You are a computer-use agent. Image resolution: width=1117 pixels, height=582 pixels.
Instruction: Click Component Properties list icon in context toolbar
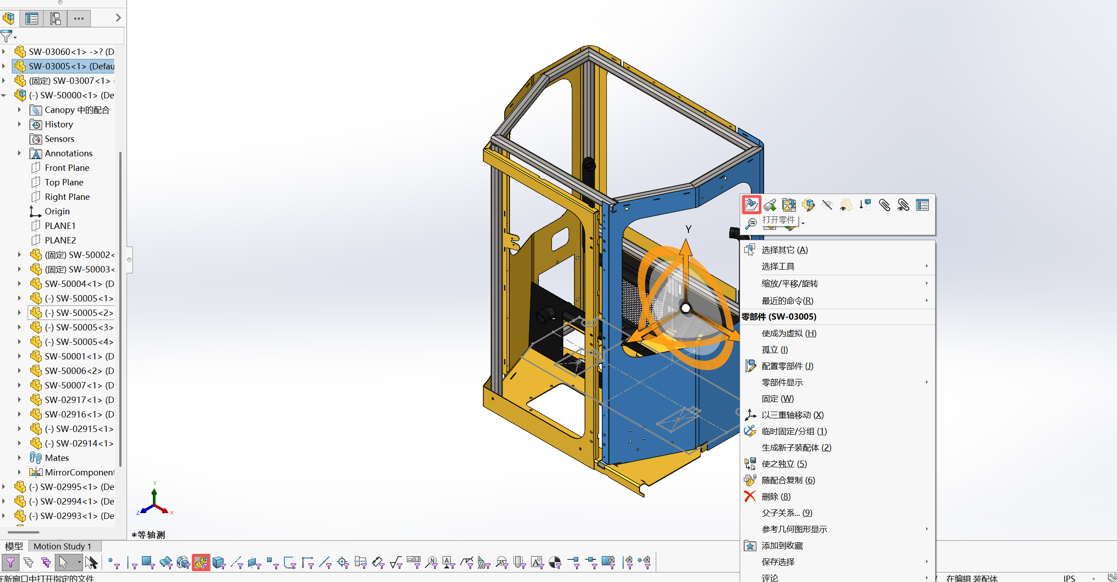(x=922, y=205)
